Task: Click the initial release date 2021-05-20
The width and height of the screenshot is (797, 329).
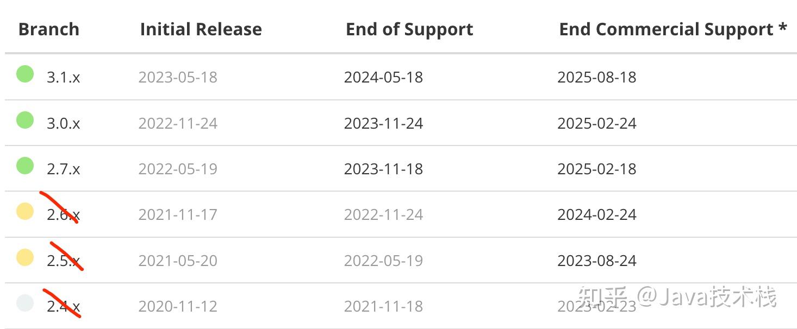Action: 178,261
